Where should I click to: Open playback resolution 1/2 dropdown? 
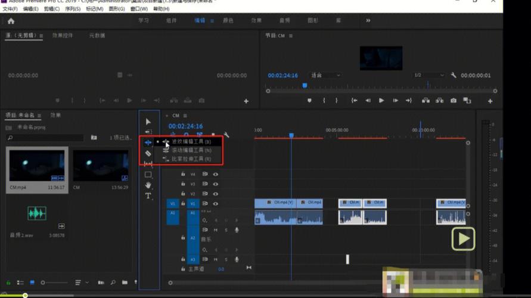[428, 75]
